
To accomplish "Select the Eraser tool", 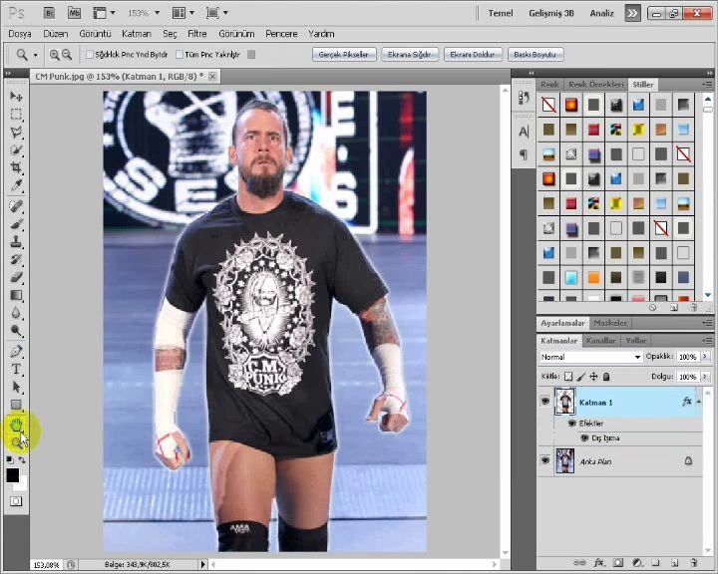I will tap(16, 277).
